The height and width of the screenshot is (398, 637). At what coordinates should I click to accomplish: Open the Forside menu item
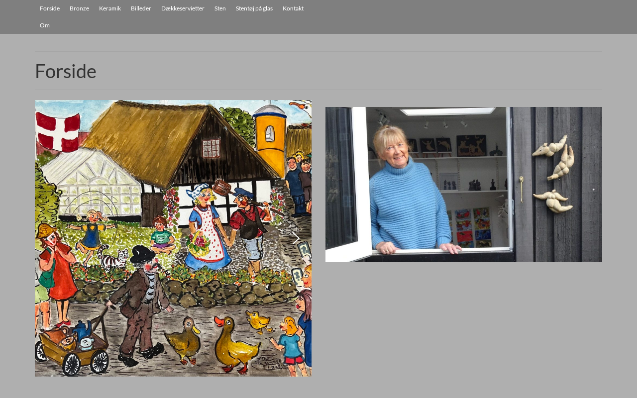pos(50,8)
